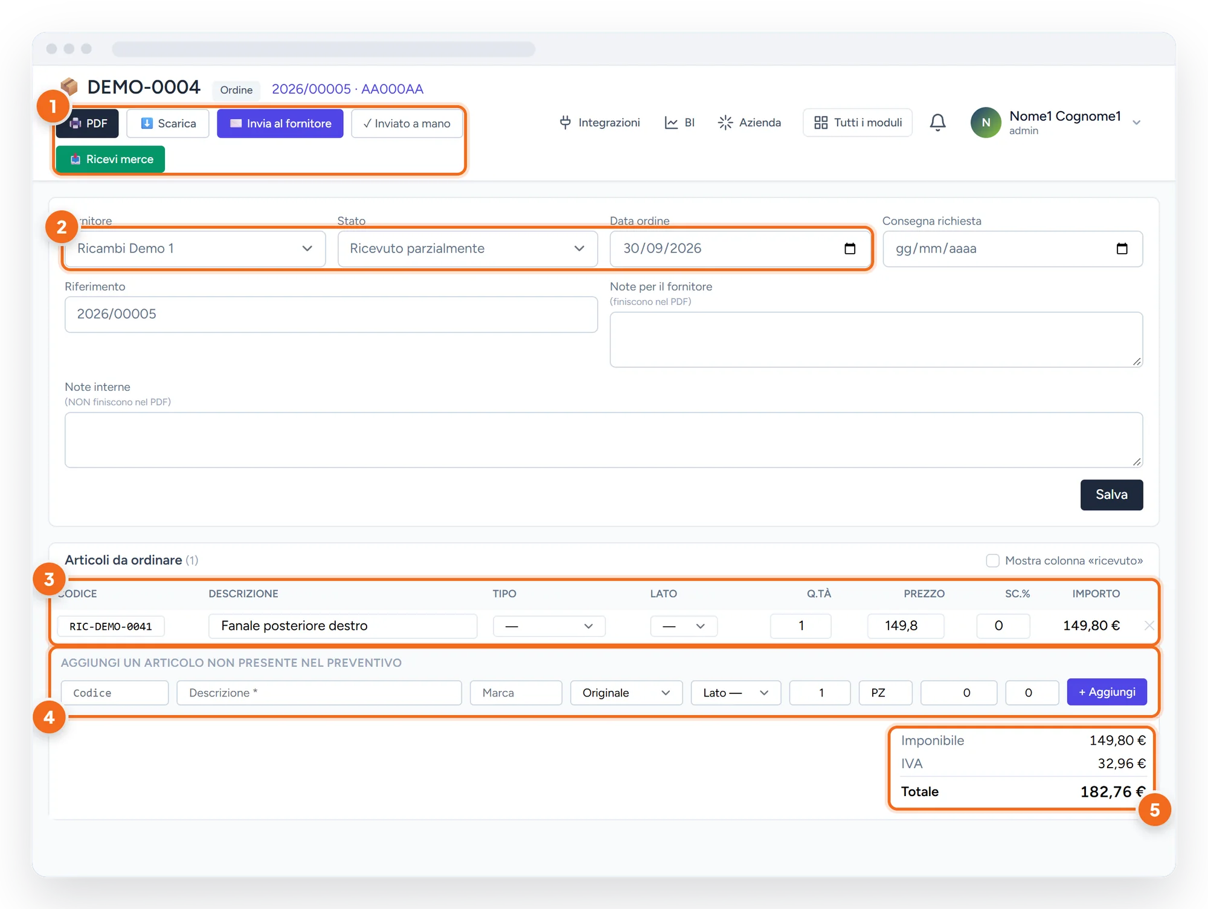This screenshot has height=909, width=1208.
Task: Save order with Salva button
Action: click(x=1111, y=495)
